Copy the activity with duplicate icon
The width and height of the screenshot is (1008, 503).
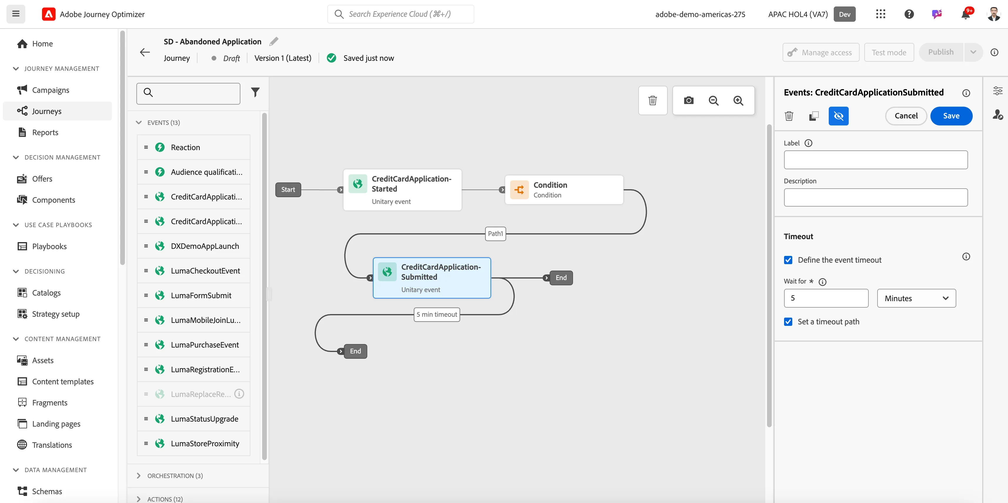point(814,116)
